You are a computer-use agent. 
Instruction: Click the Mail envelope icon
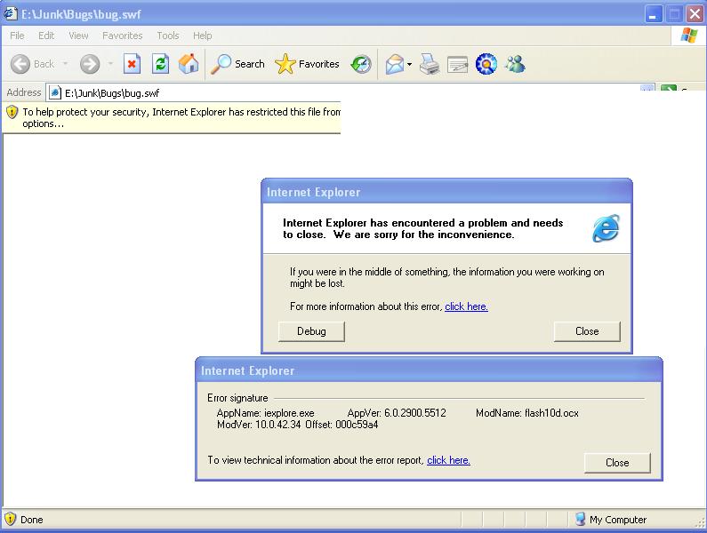coord(395,64)
